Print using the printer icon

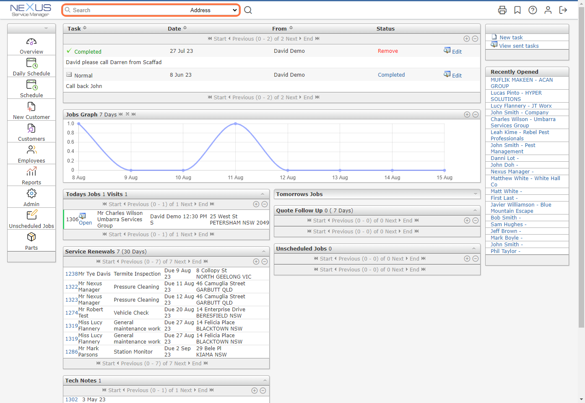(x=502, y=10)
